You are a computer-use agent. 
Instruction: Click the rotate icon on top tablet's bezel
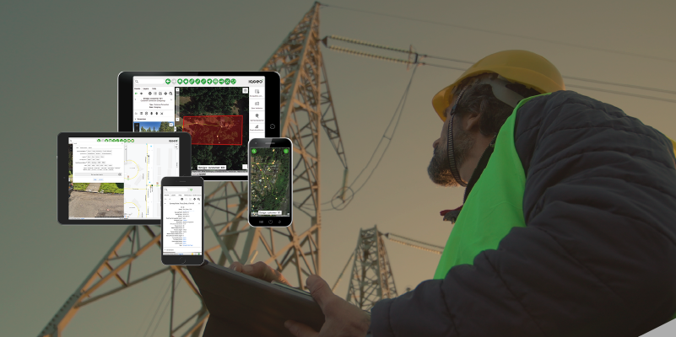coord(273,126)
